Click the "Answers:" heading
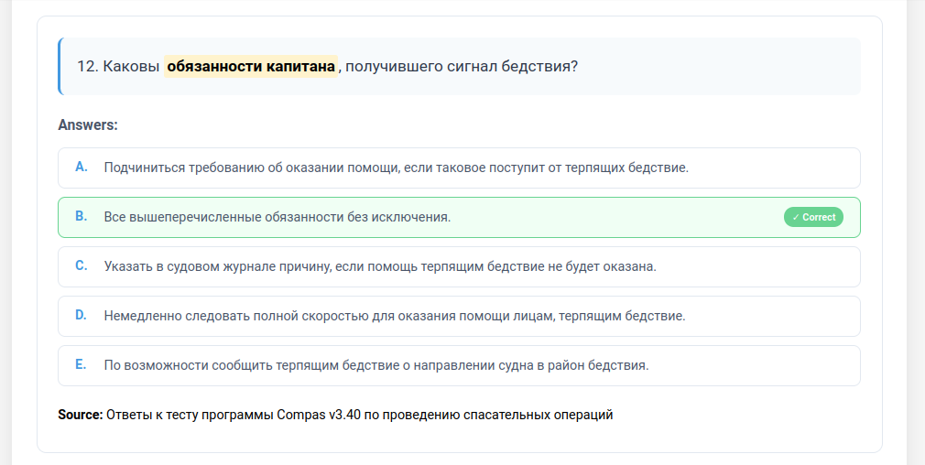 [x=88, y=124]
